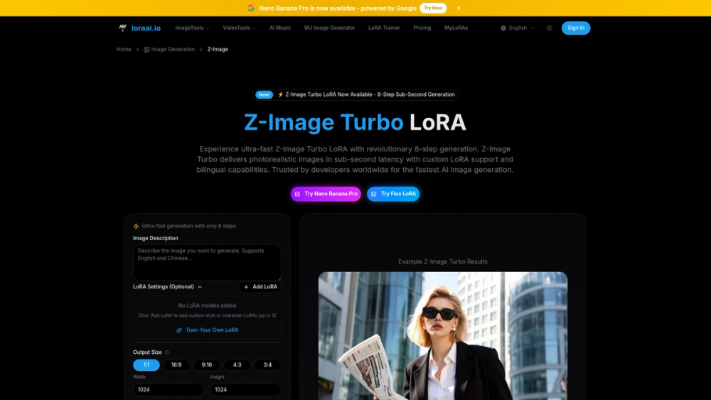Toggle the light/dark theme sun icon
Viewport: 711px width, 400px height.
coord(549,28)
